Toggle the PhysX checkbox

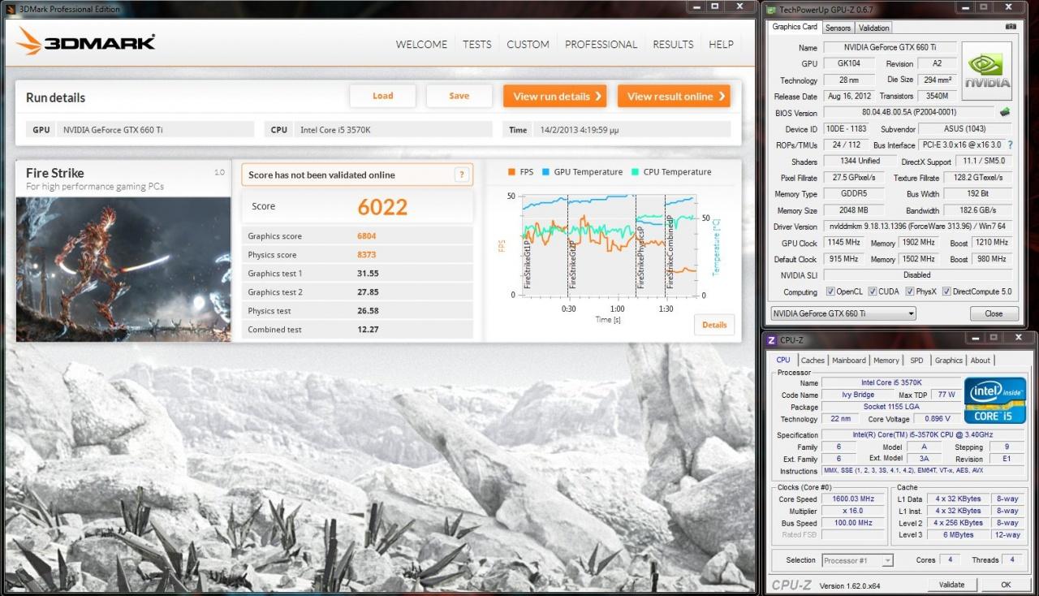point(908,292)
